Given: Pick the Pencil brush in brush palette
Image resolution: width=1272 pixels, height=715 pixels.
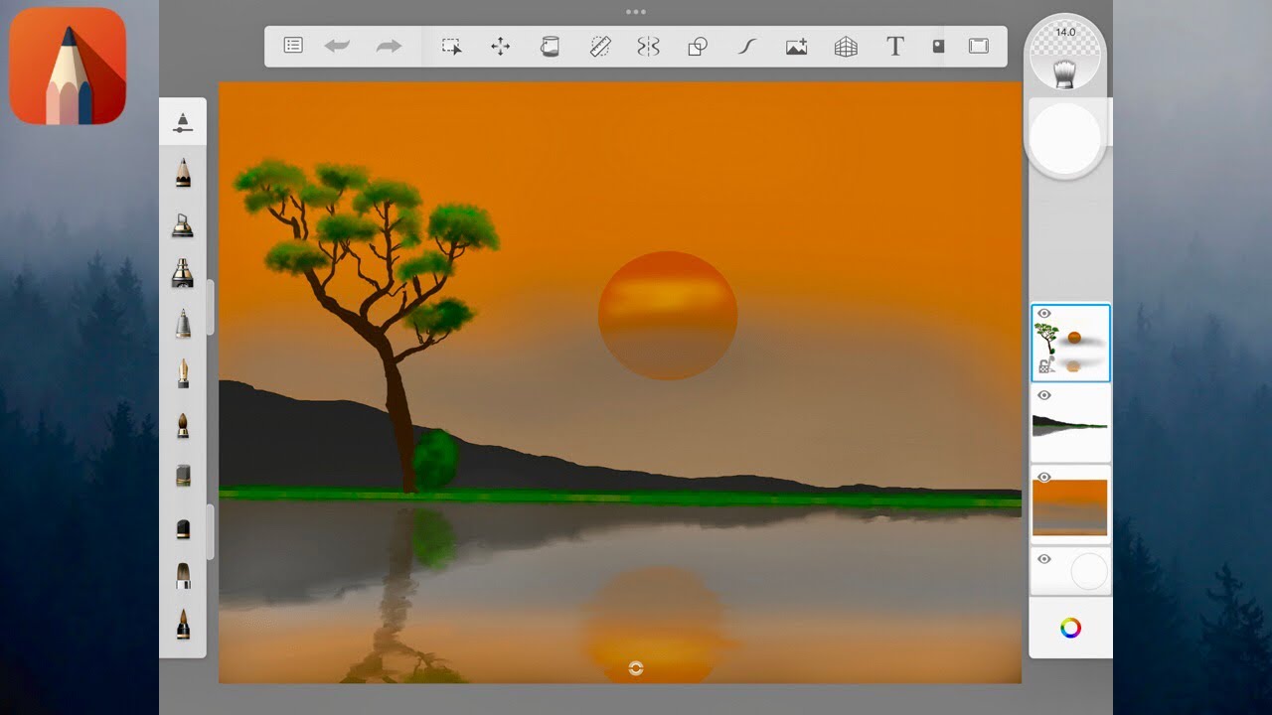Looking at the screenshot, I should point(183,174).
